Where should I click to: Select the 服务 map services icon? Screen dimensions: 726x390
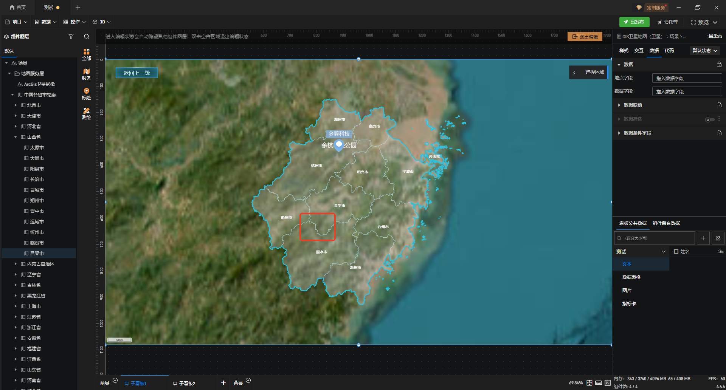tap(86, 74)
